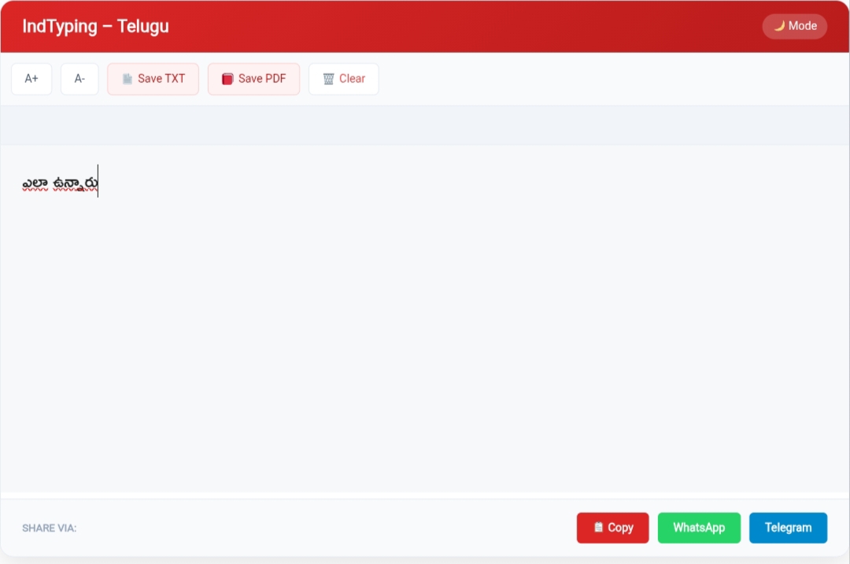The width and height of the screenshot is (850, 564).
Task: Click the Telugu word ఎలా in editor
Action: [35, 184]
